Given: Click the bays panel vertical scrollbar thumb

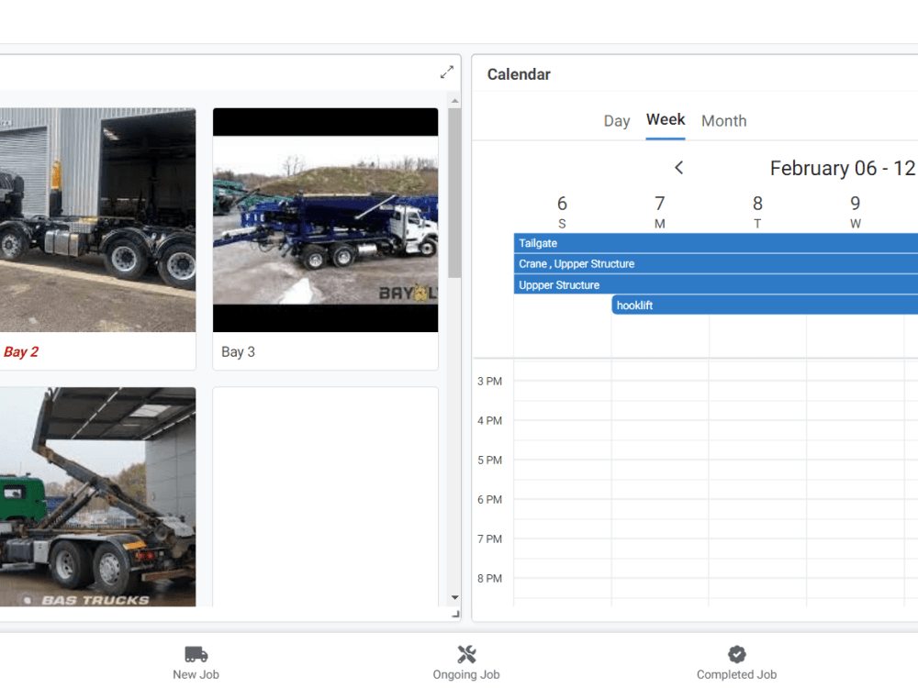Looking at the screenshot, I should [x=455, y=193].
